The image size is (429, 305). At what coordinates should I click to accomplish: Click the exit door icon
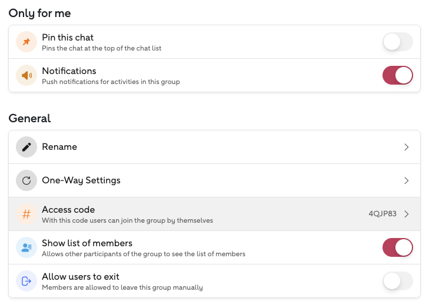[26, 281]
